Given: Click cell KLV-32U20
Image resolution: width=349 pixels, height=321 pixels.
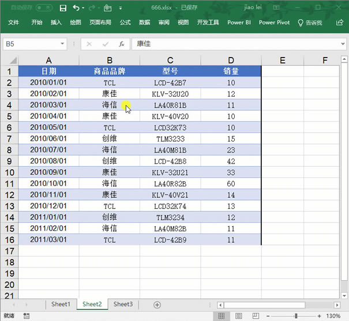Looking at the screenshot, I should [170, 94].
